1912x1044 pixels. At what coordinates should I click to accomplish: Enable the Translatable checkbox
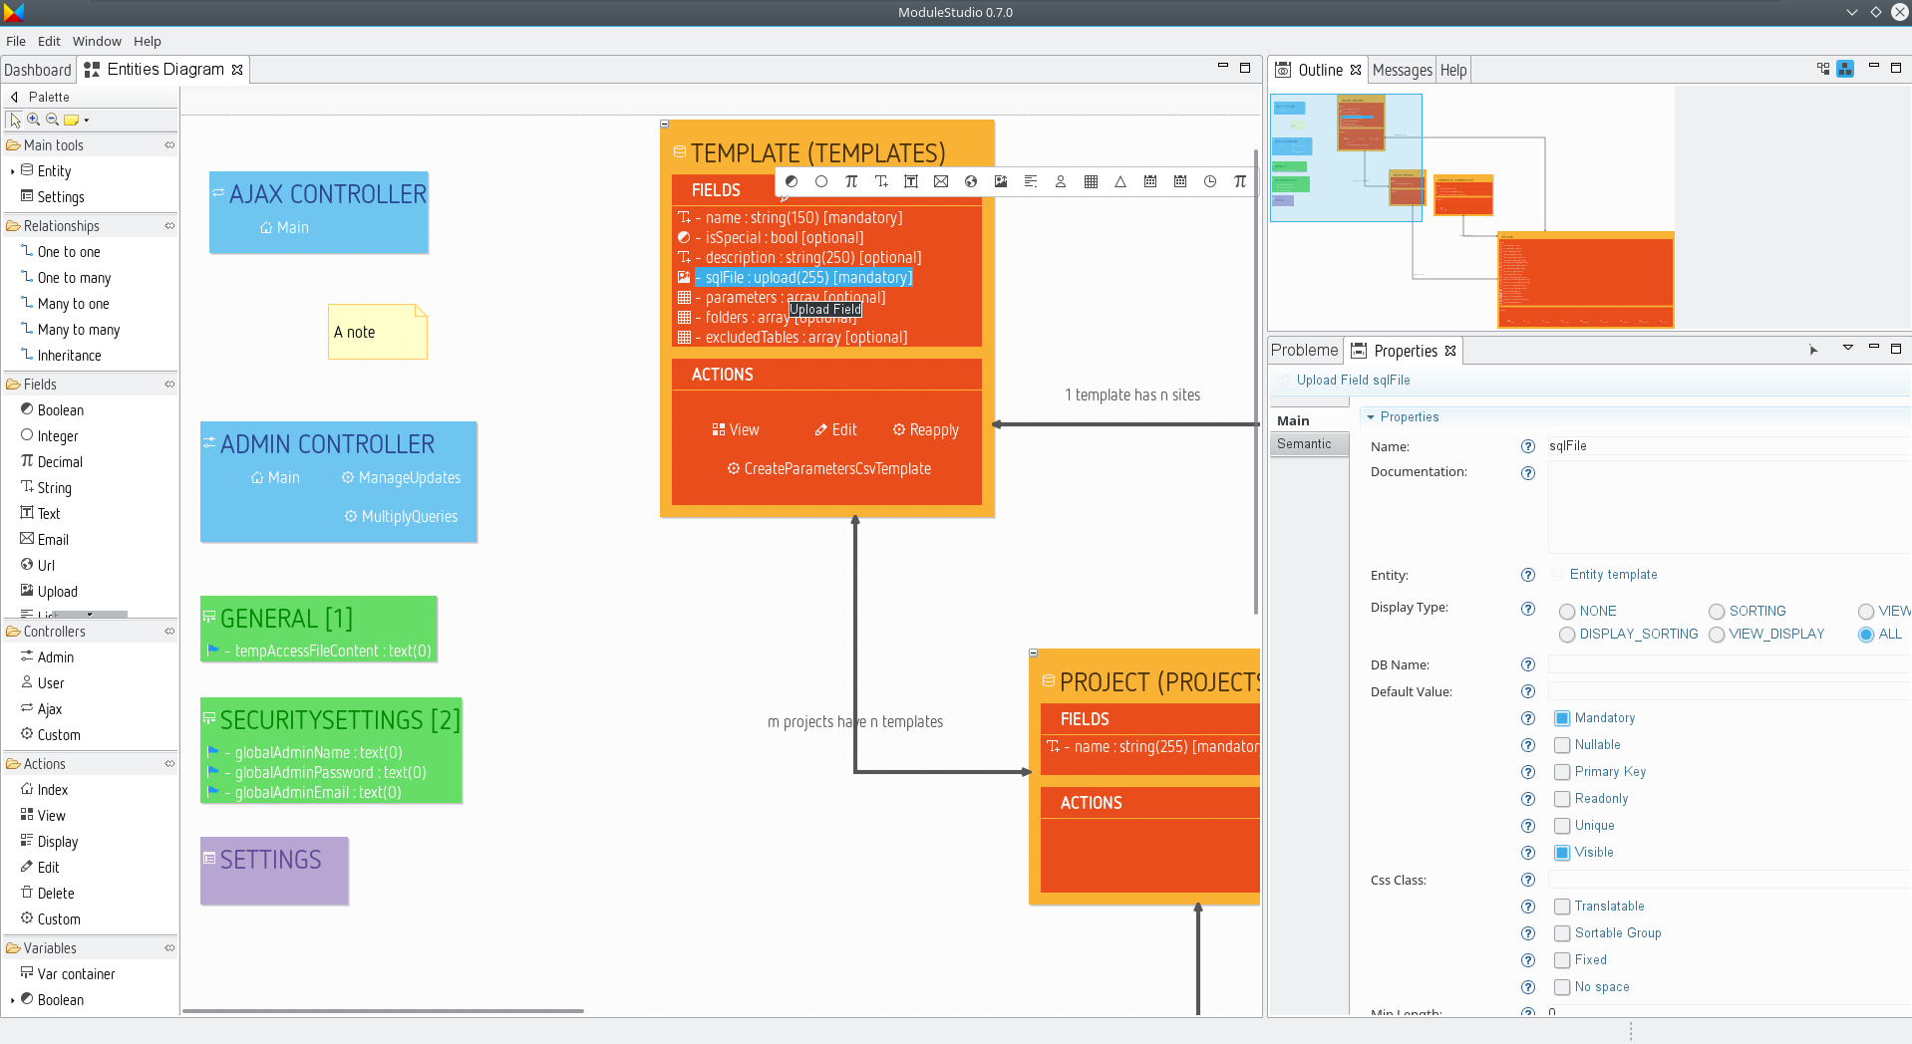1562,907
